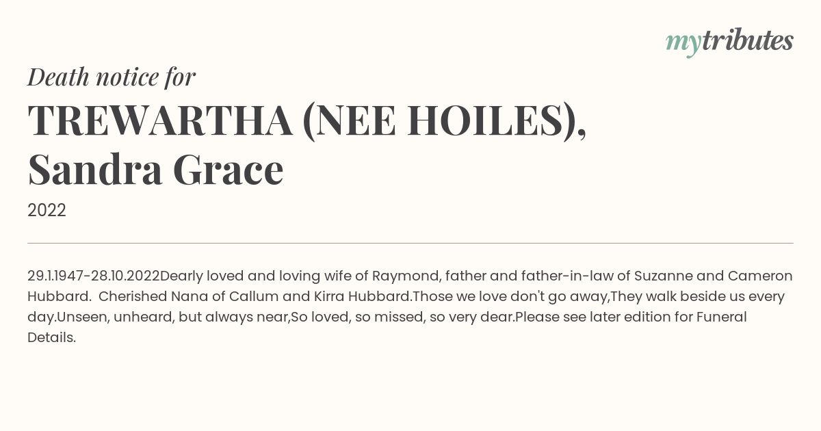Click the mytributes logo

pos(729,42)
